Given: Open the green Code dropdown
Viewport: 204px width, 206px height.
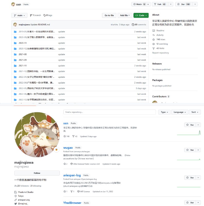Looking at the screenshot, I should [141, 15].
